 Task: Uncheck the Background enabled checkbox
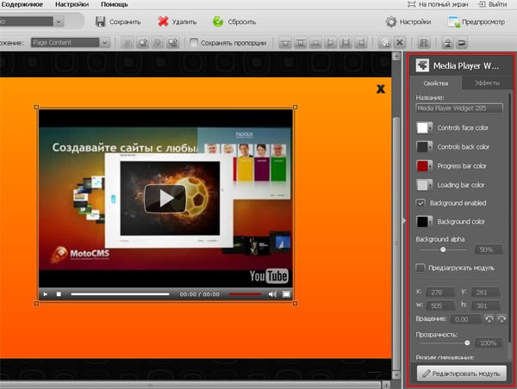(x=422, y=203)
